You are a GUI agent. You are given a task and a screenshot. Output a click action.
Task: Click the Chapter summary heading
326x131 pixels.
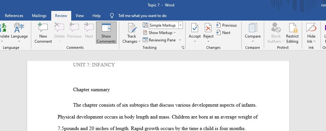click(x=91, y=90)
